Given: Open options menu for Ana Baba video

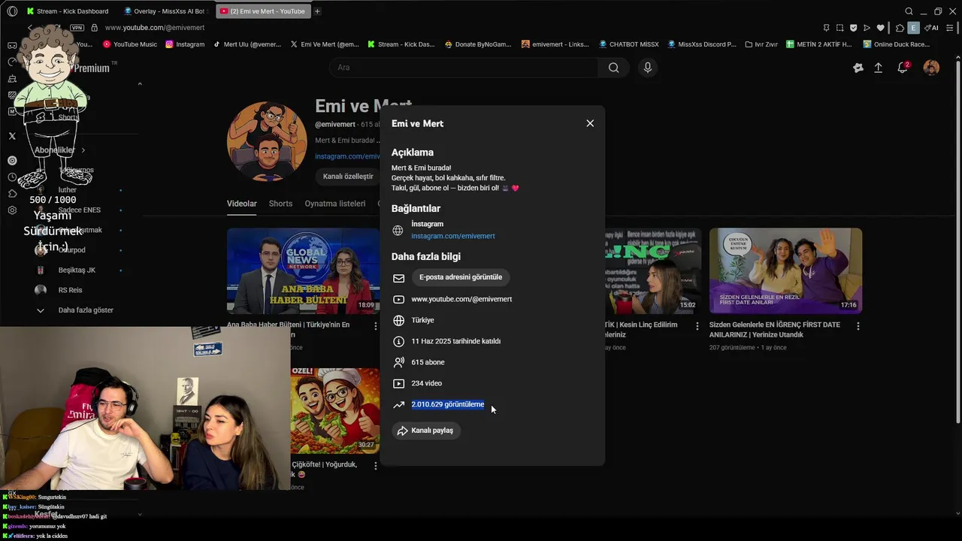Looking at the screenshot, I should [375, 326].
